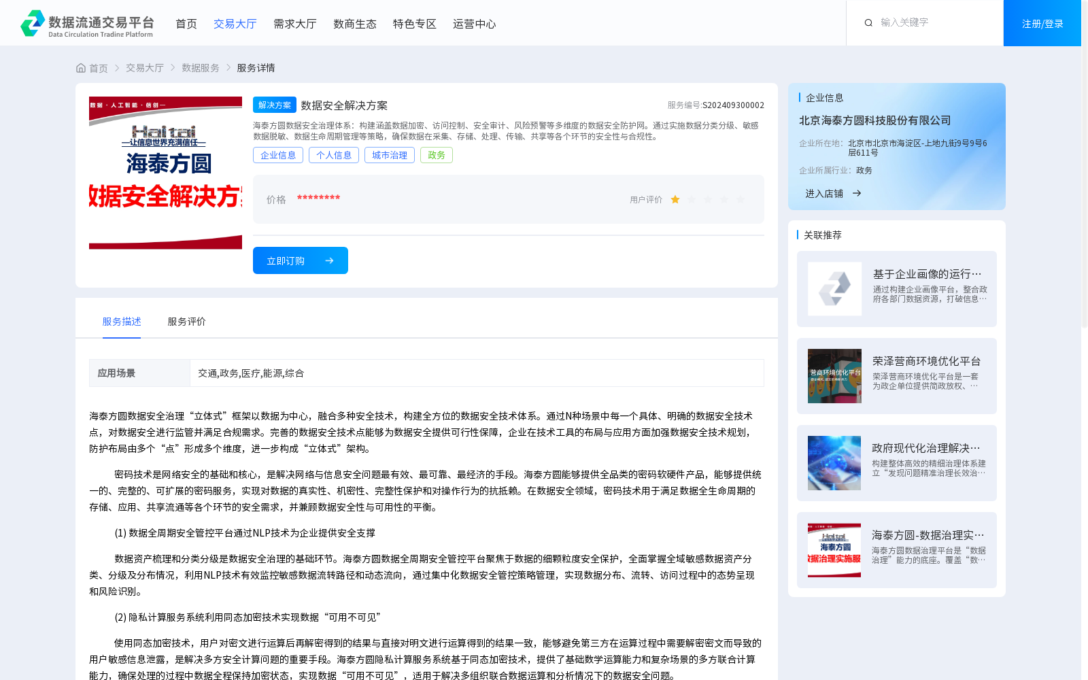Click the 荣泽营商环境优化平台 title
Viewport: 1088px width, 680px height.
click(x=927, y=361)
